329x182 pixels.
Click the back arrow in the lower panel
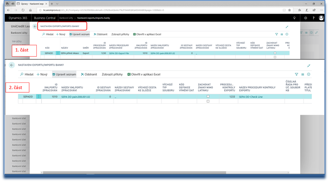tap(12, 65)
